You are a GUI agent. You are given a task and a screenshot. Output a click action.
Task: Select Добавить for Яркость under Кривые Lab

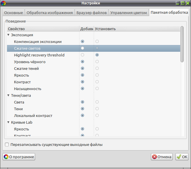click(82, 129)
